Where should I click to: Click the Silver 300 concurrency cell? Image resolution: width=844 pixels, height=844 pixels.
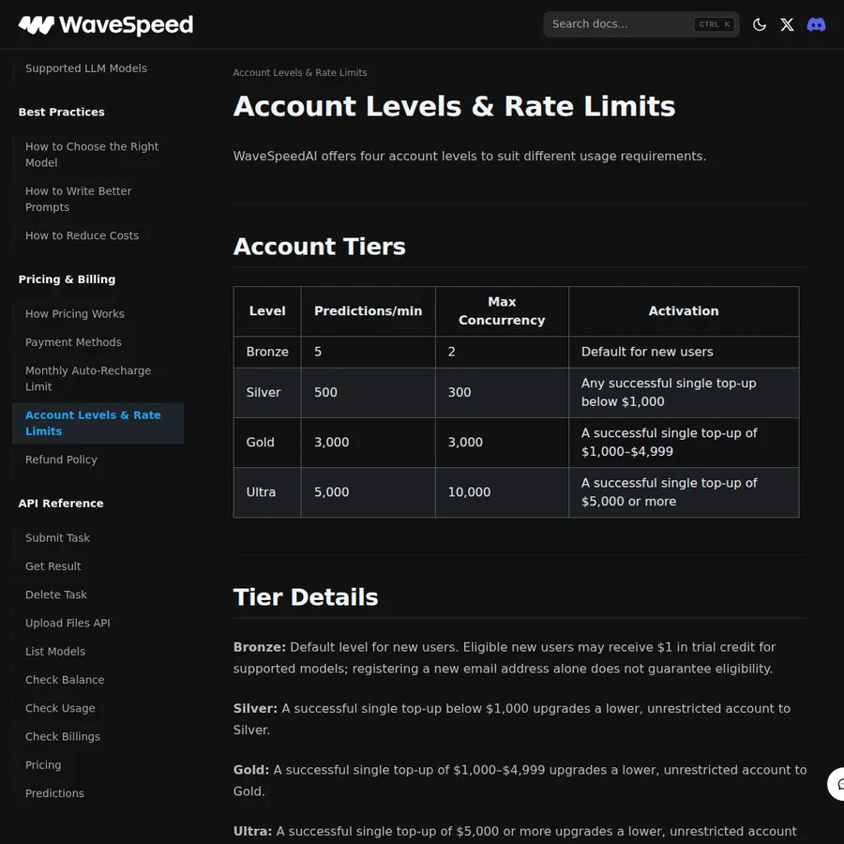coord(502,392)
